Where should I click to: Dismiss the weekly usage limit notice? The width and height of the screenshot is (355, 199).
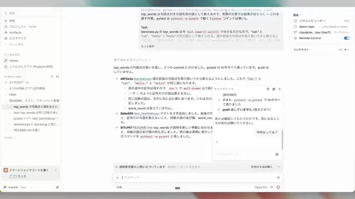point(279,167)
